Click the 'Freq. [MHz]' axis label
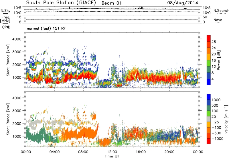 (5, 19)
